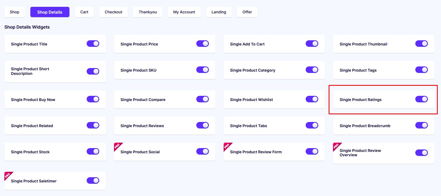
Task: Switch off Single Product Breadcrumb widget
Action: click(422, 125)
